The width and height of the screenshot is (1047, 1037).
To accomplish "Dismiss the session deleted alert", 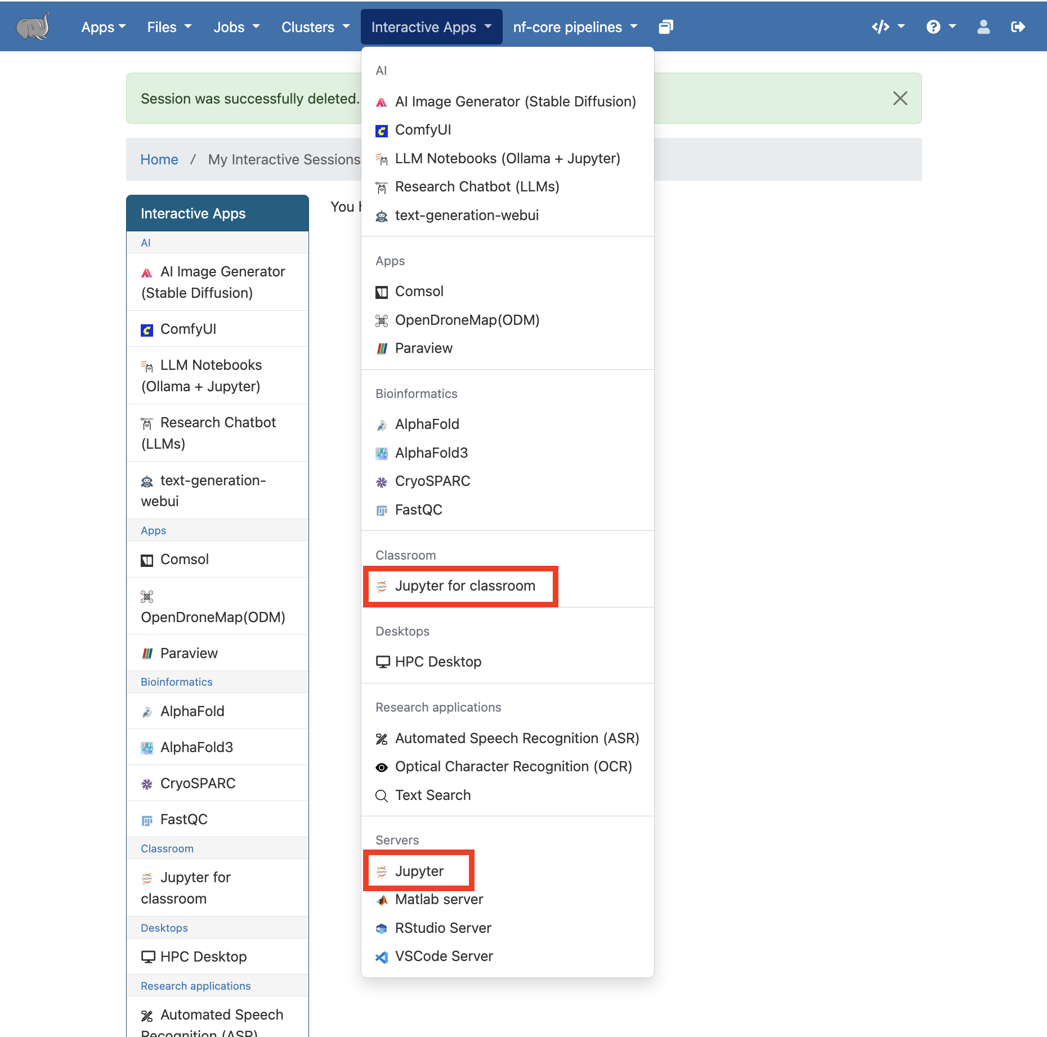I will coord(900,99).
